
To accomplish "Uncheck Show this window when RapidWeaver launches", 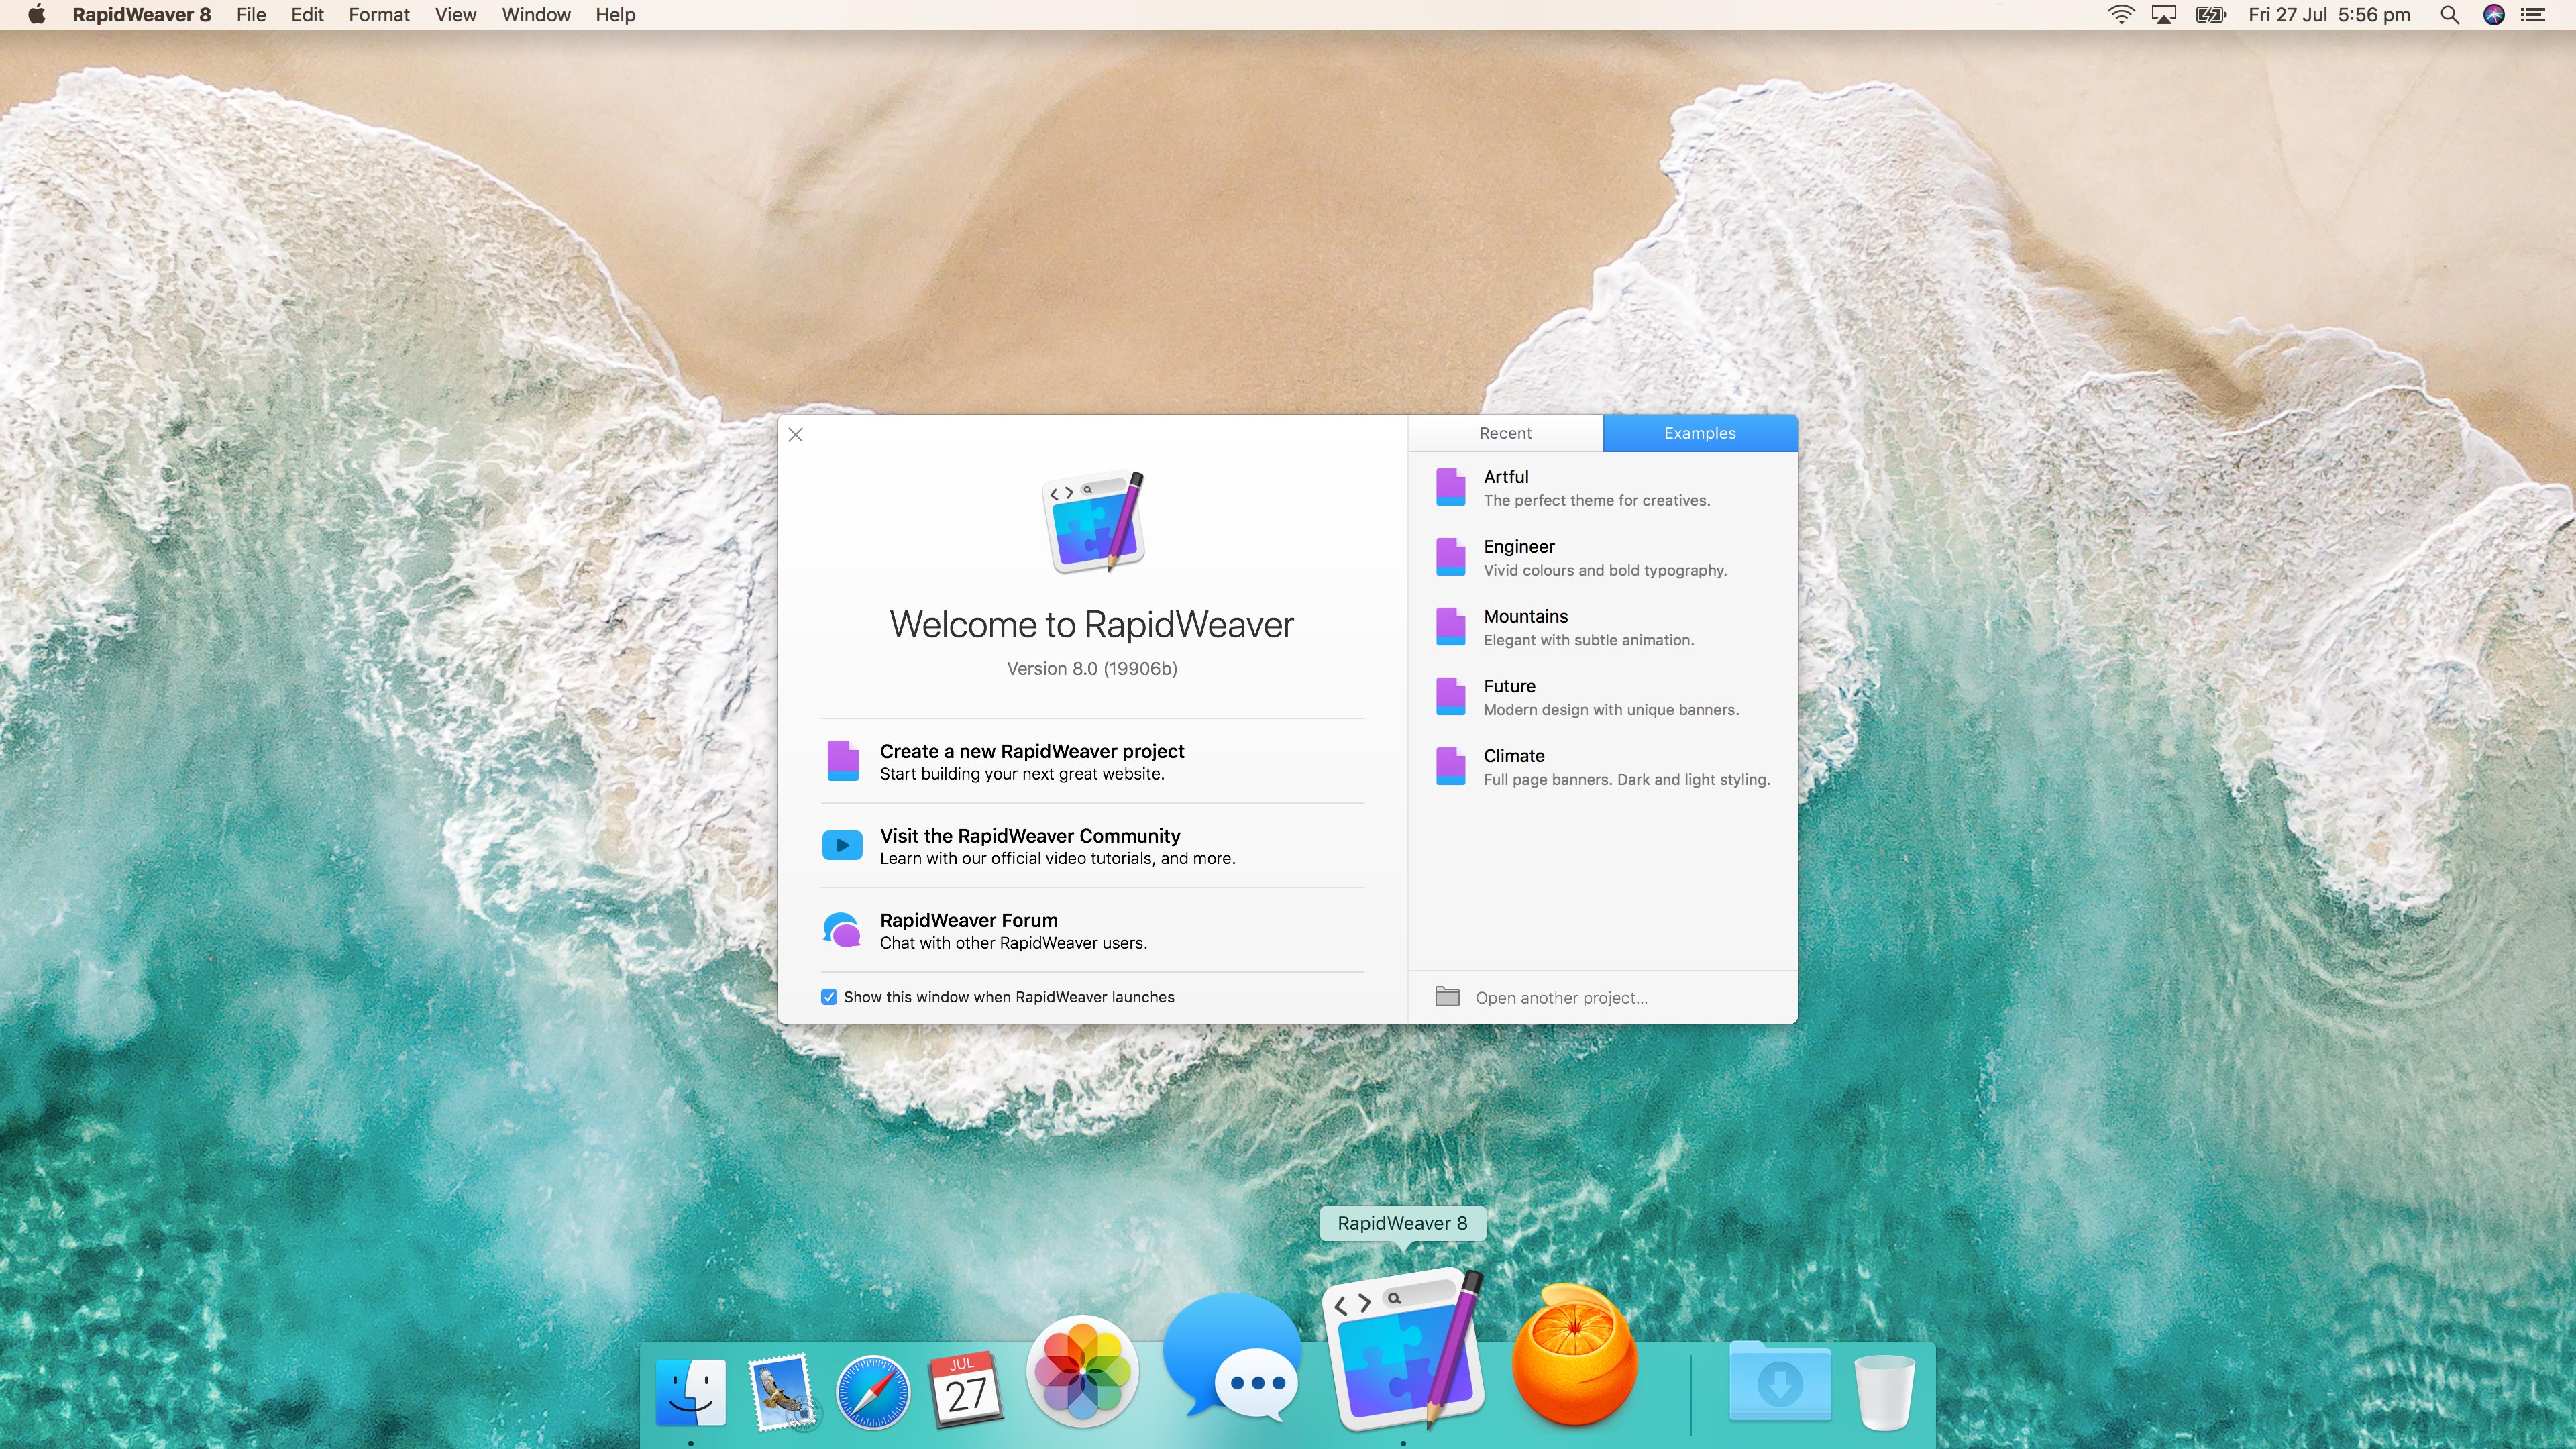I will 829,997.
